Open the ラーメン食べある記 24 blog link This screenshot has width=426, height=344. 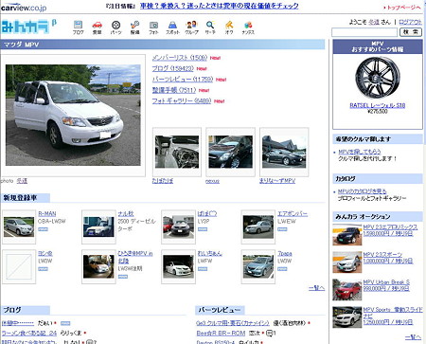tap(29, 333)
